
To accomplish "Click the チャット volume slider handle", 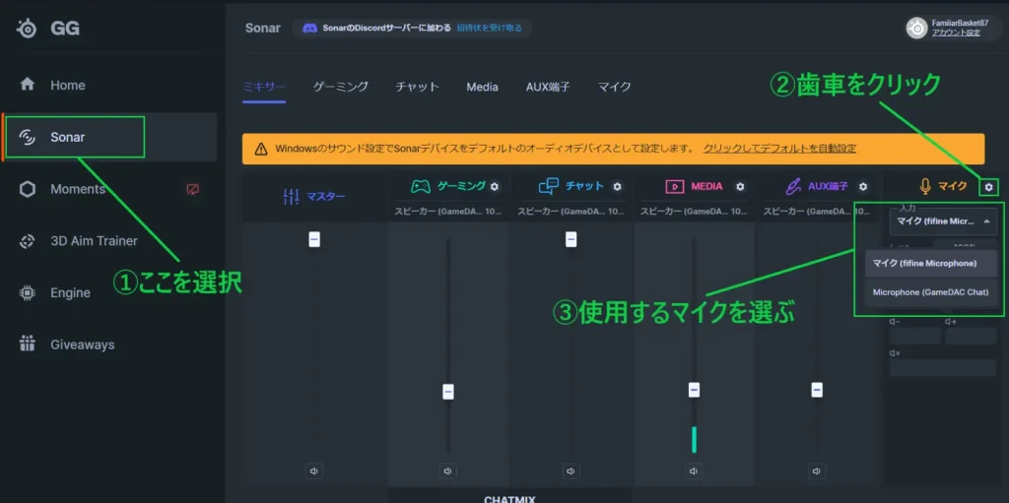I will click(571, 239).
